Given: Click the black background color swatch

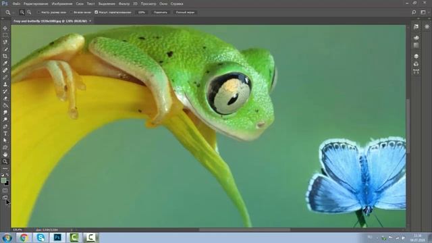Looking at the screenshot, I should coord(7,184).
